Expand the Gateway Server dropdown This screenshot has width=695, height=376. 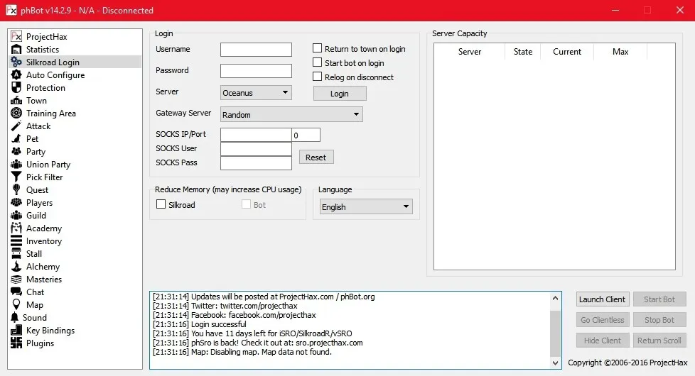click(x=291, y=114)
